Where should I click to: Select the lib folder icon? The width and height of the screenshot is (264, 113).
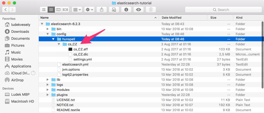tap(54, 80)
